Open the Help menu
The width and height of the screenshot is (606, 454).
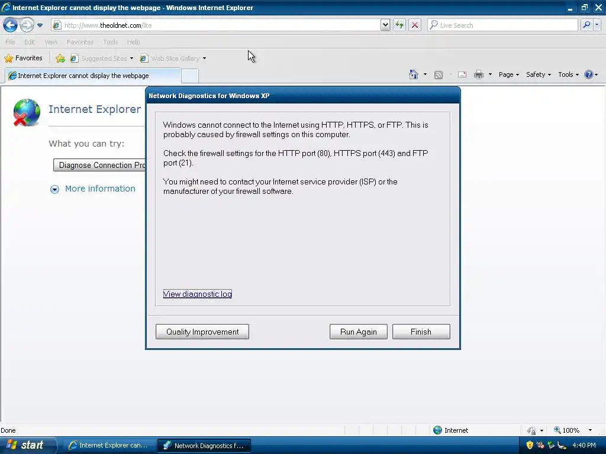(x=133, y=42)
